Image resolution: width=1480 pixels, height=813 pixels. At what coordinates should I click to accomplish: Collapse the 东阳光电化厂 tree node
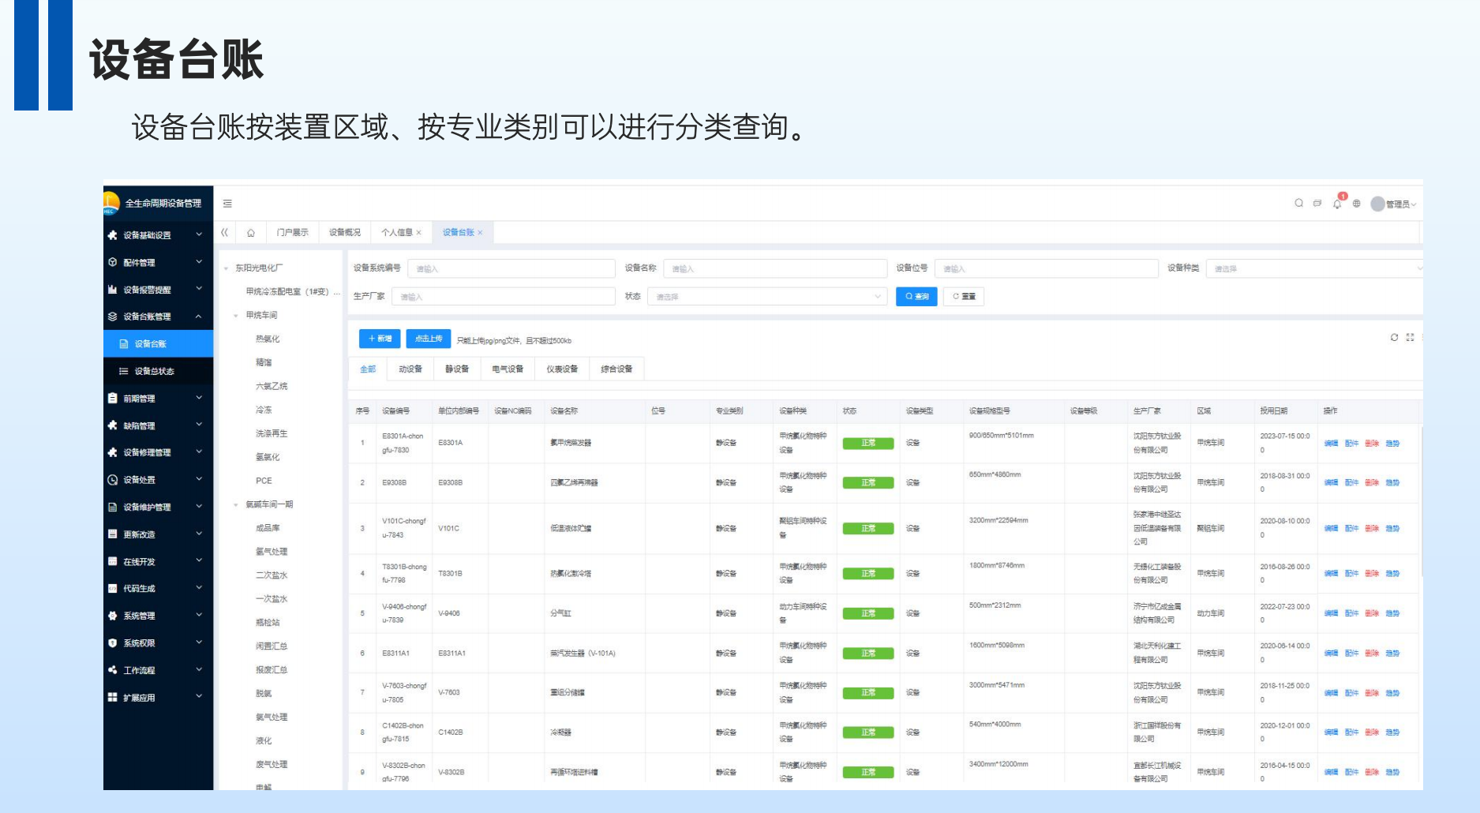[227, 268]
